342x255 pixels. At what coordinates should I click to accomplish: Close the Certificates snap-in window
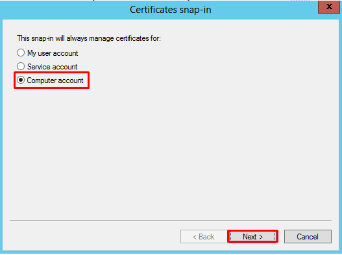click(x=330, y=6)
